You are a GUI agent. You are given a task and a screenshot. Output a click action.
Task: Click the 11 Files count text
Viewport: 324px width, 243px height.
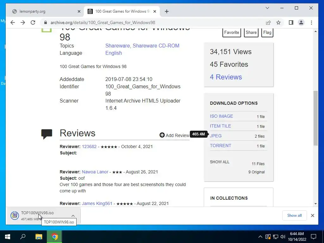pyautogui.click(x=258, y=164)
